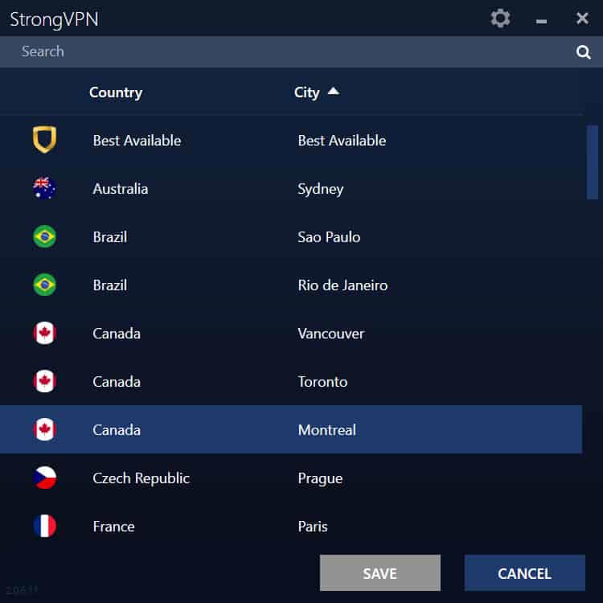
Task: Click the Canada flag beside Vancouver
Action: point(44,333)
